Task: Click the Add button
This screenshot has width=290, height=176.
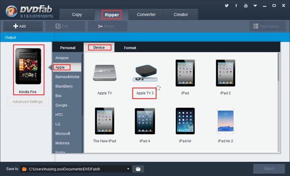Action: coord(23,26)
